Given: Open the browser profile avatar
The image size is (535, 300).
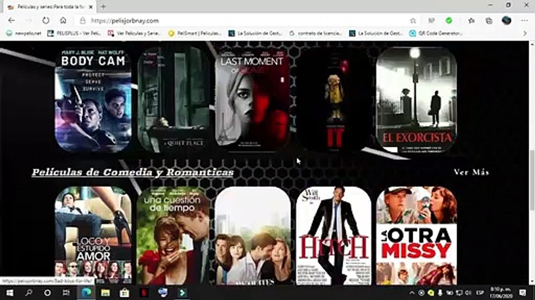Looking at the screenshot, I should tap(507, 20).
